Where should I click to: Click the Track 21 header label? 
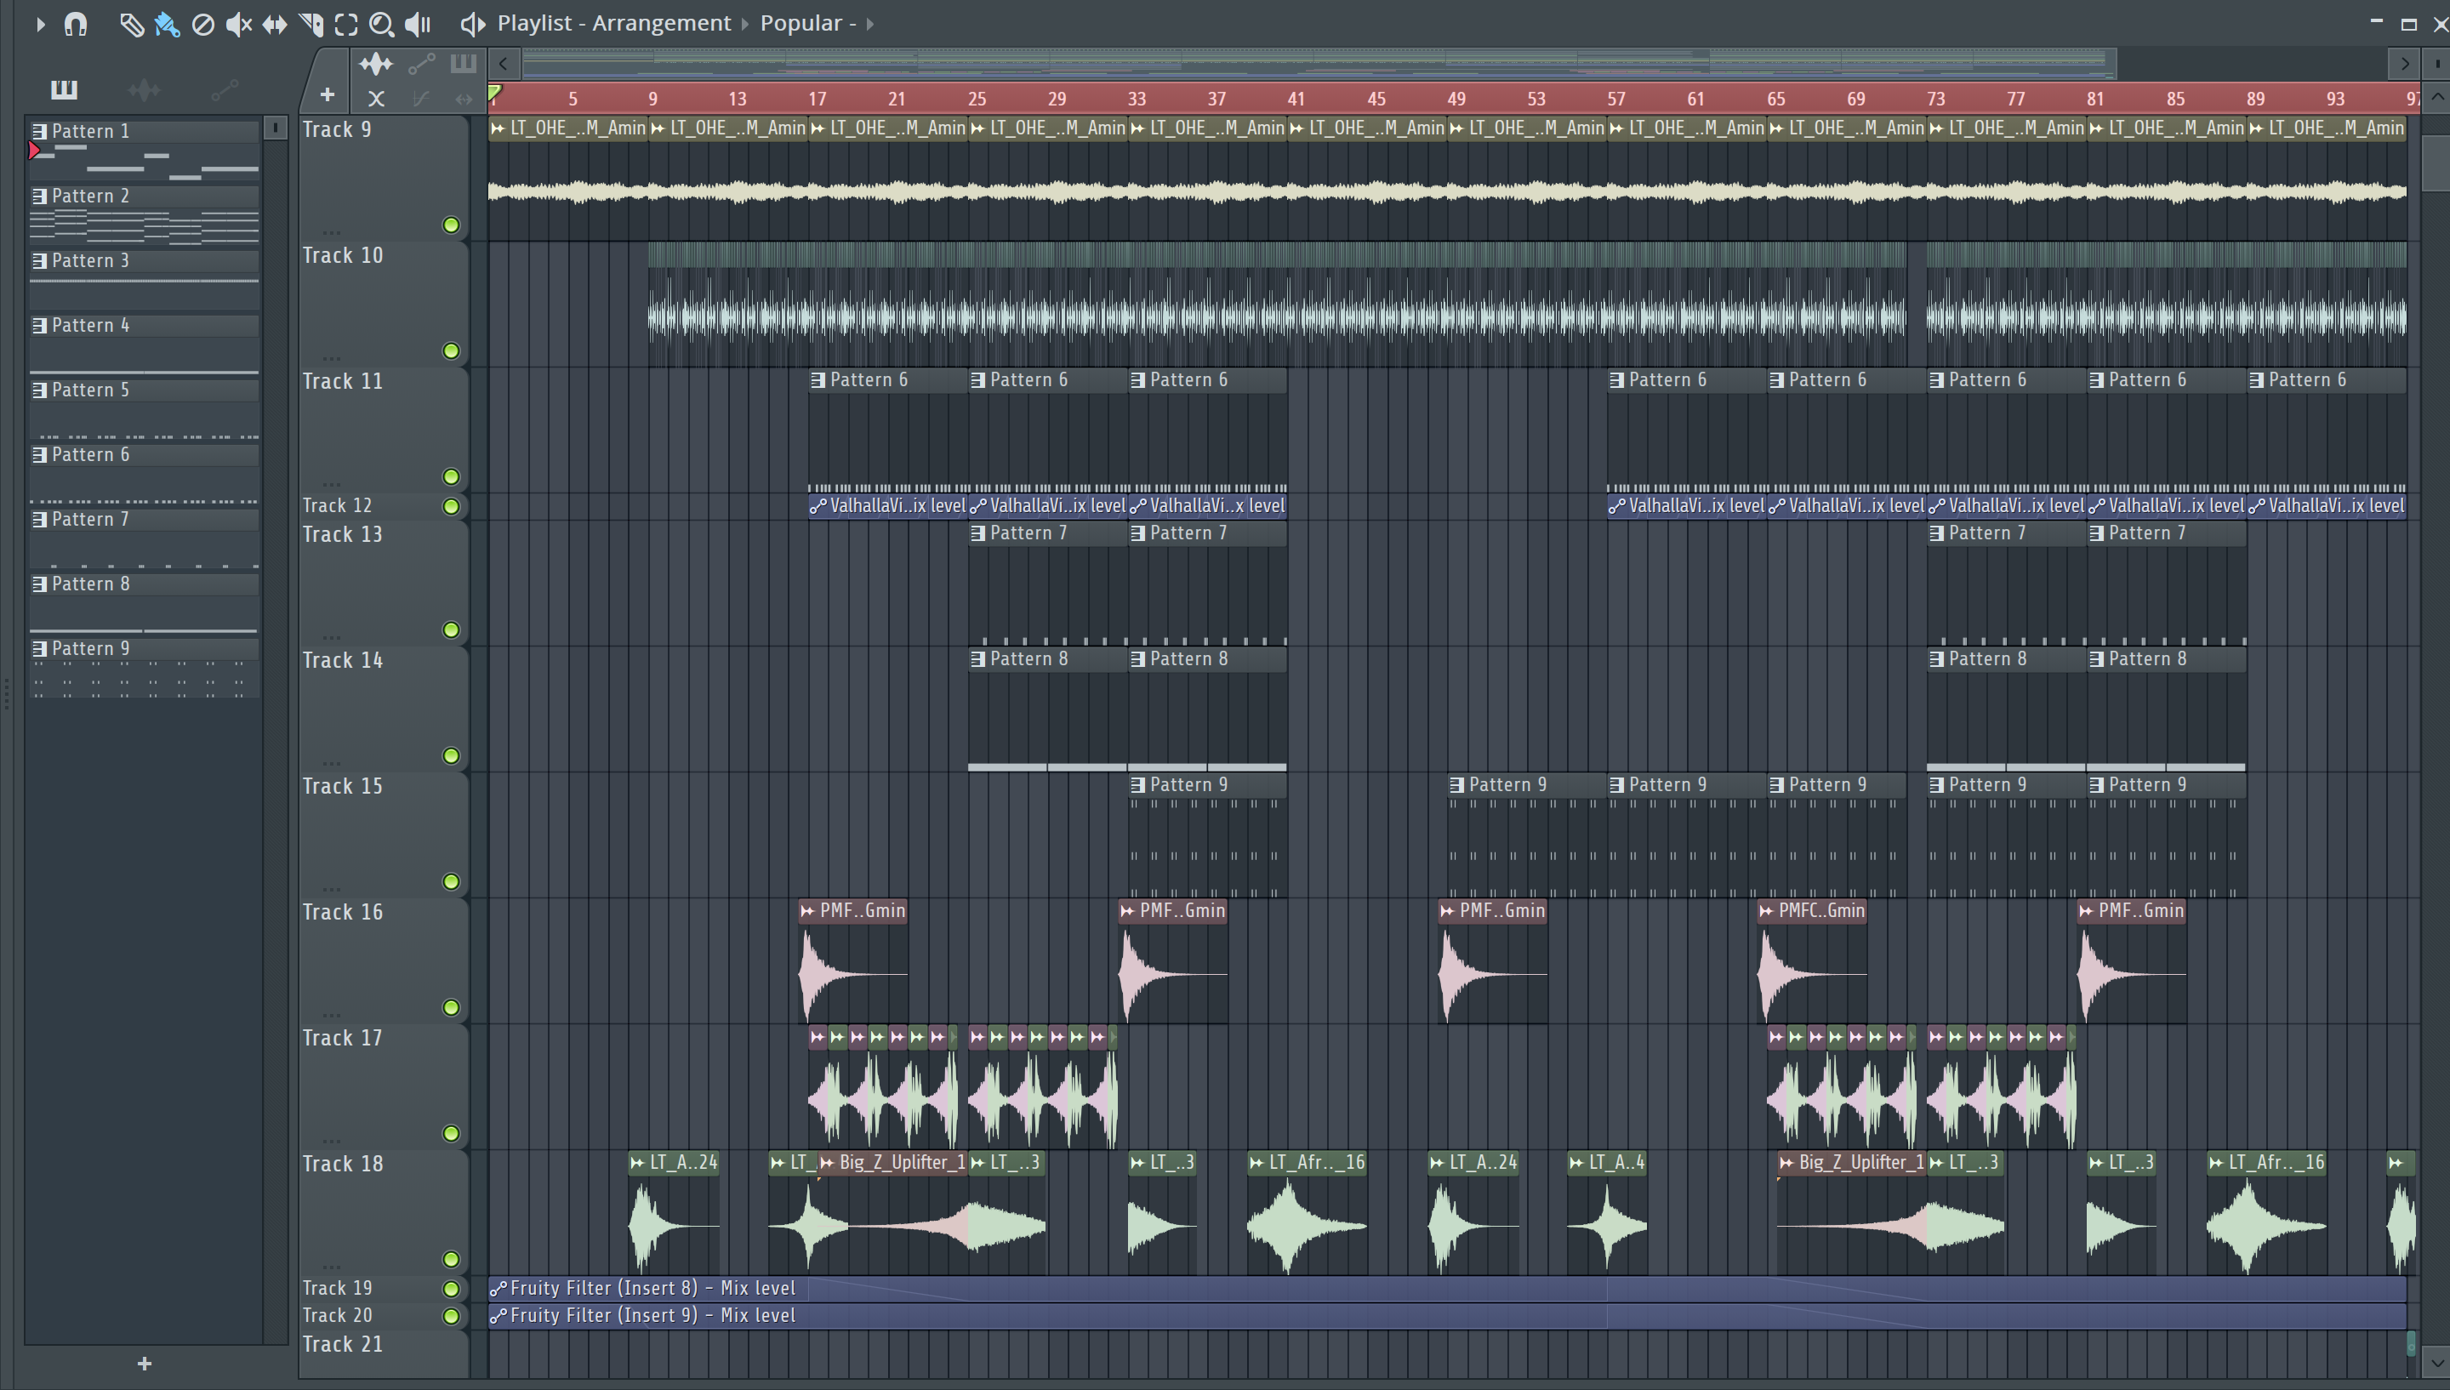[x=343, y=1345]
